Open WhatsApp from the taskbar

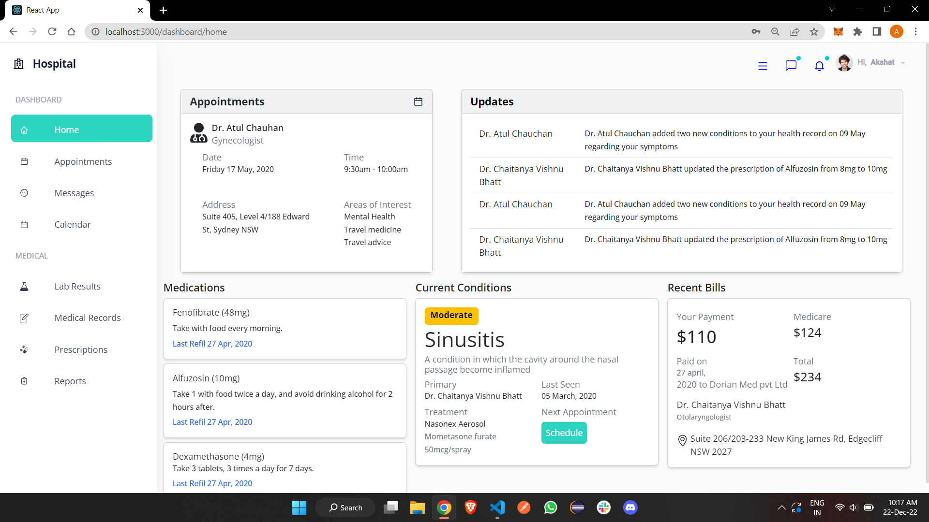coord(551,507)
